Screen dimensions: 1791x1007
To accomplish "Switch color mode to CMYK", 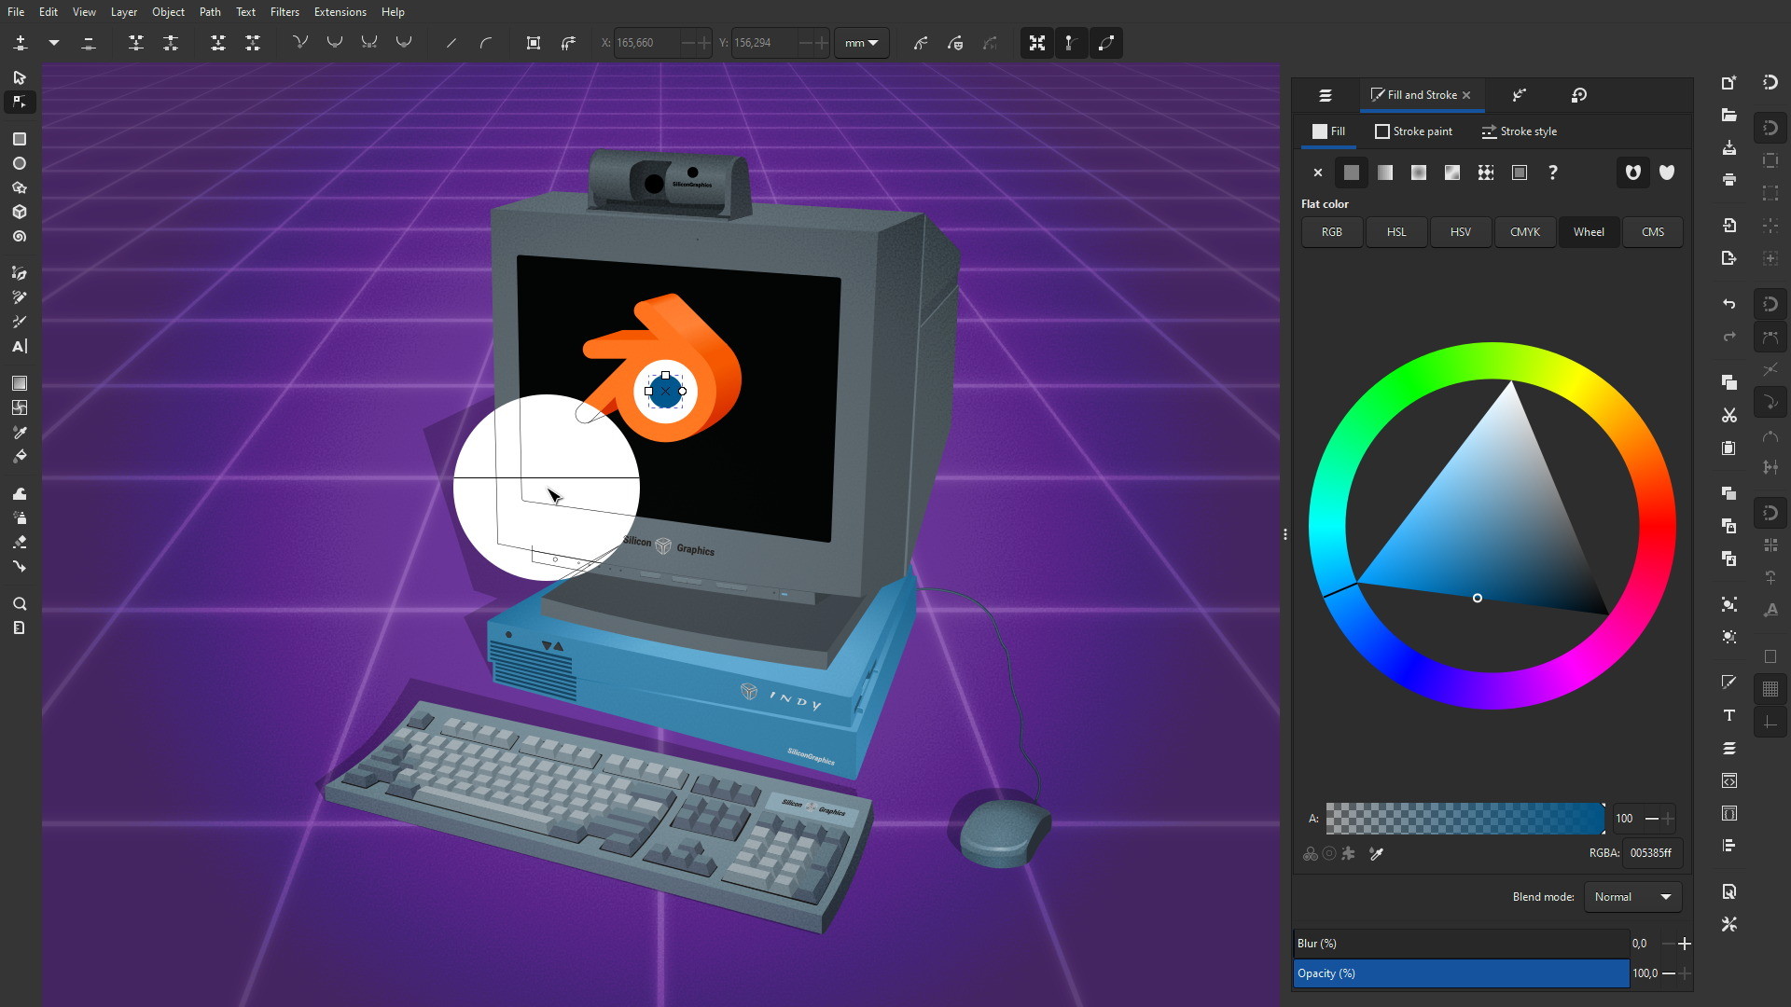I will (x=1524, y=232).
